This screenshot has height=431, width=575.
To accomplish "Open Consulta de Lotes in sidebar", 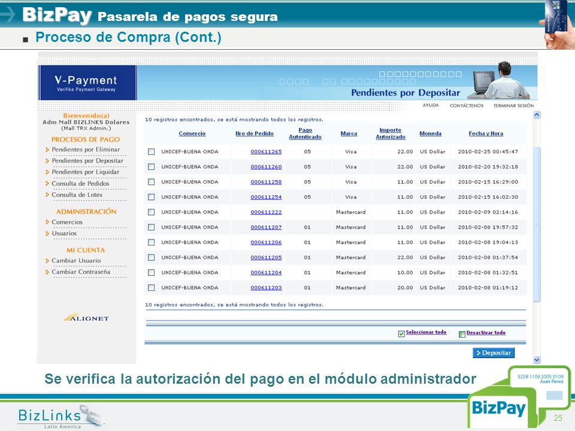I will pos(77,195).
